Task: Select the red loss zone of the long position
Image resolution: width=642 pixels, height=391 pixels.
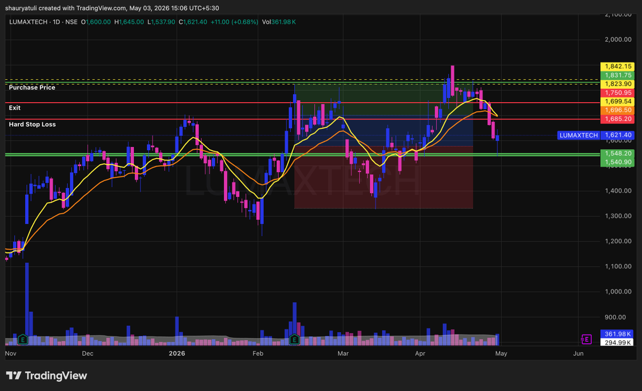Action: click(383, 177)
